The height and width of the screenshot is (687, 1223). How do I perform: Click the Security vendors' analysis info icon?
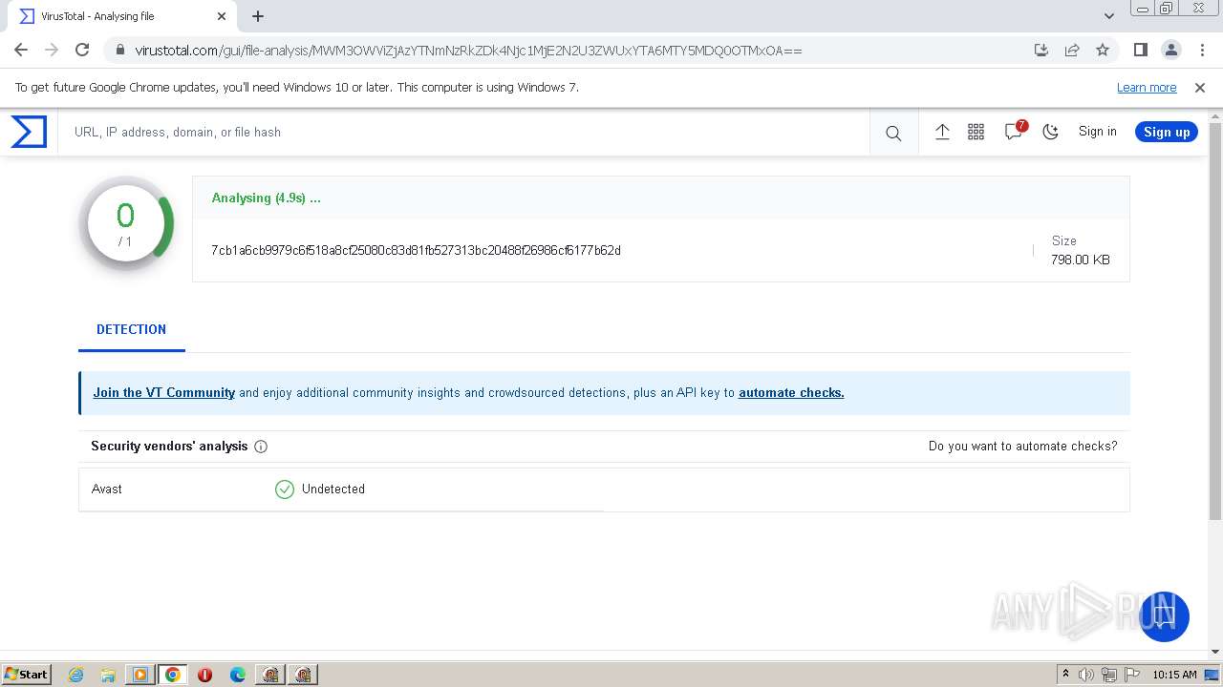[x=261, y=447]
